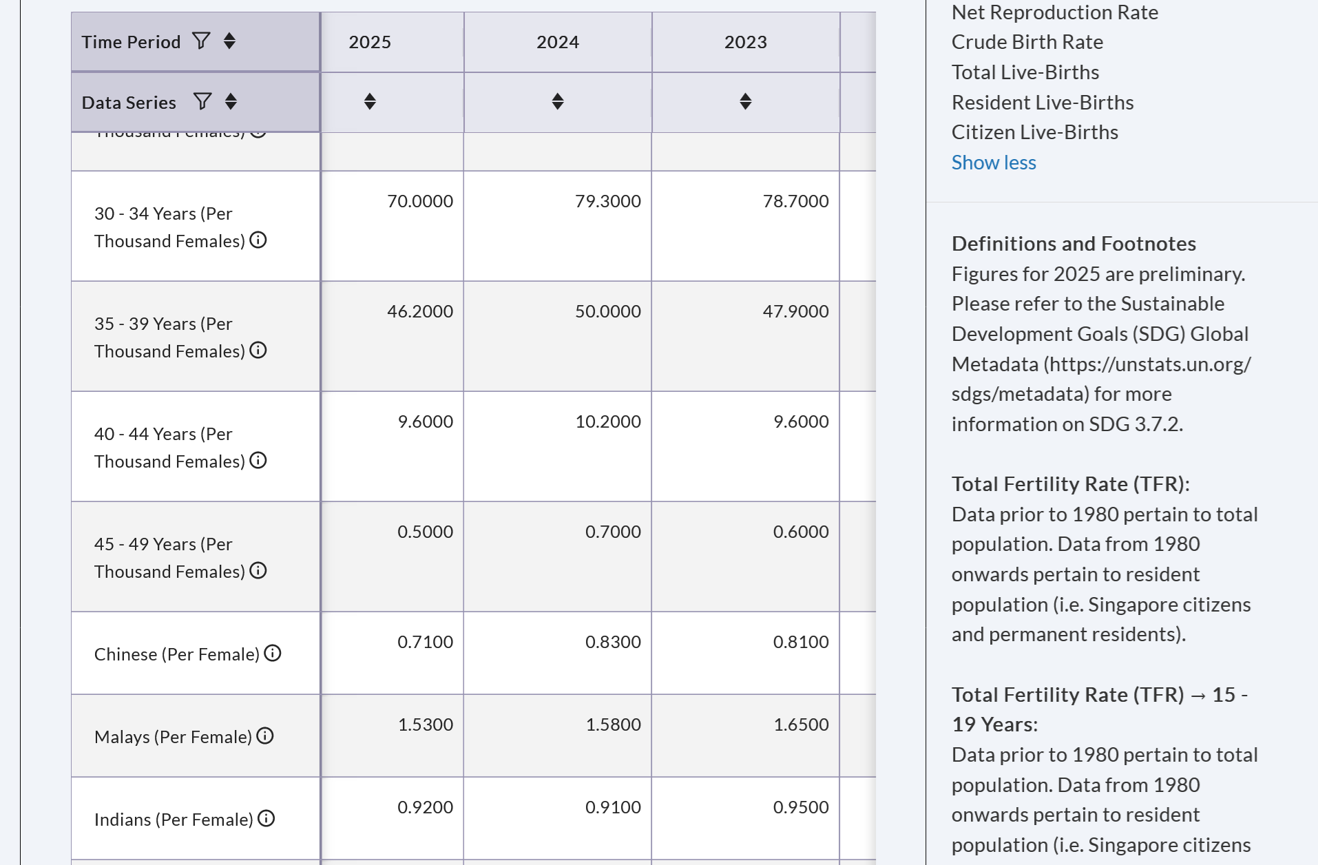The width and height of the screenshot is (1318, 865).
Task: Open info icon for 30 - 34 Years
Action: click(258, 240)
